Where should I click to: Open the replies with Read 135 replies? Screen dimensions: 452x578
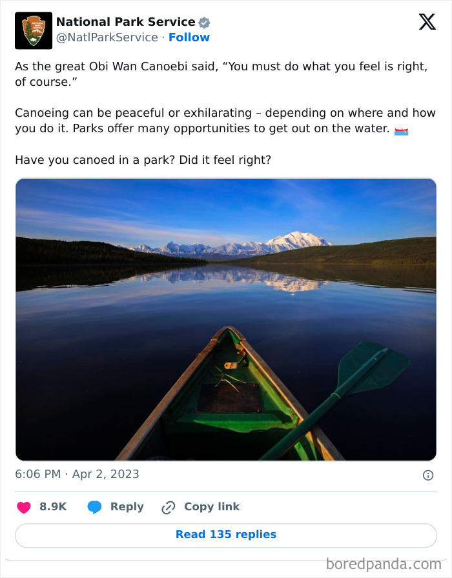pos(226,534)
